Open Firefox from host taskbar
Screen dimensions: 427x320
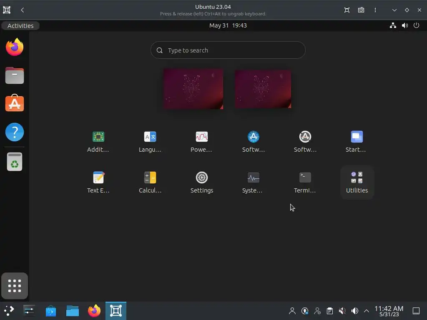point(94,311)
